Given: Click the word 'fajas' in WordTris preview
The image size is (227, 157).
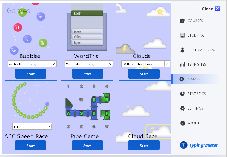Looking at the screenshot, I should click(87, 42).
